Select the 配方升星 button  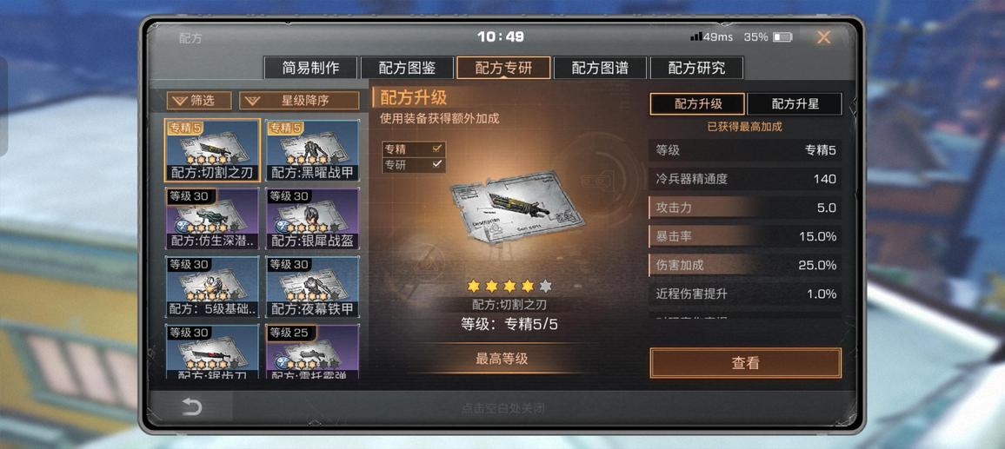[x=794, y=103]
